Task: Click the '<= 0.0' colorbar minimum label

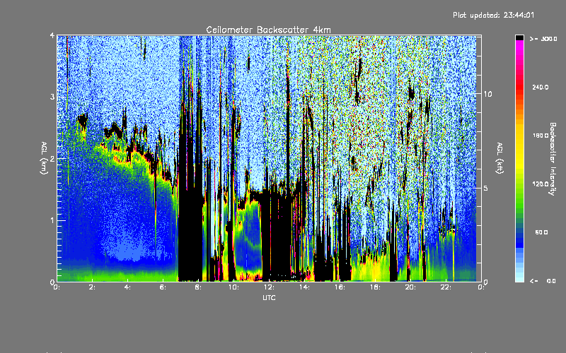Action: coord(543,280)
